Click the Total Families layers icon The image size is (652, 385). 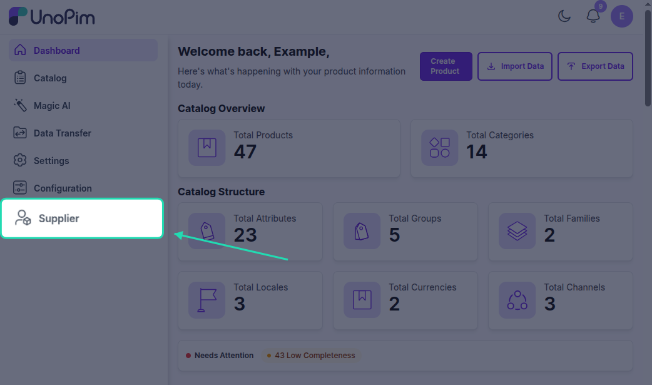click(517, 231)
